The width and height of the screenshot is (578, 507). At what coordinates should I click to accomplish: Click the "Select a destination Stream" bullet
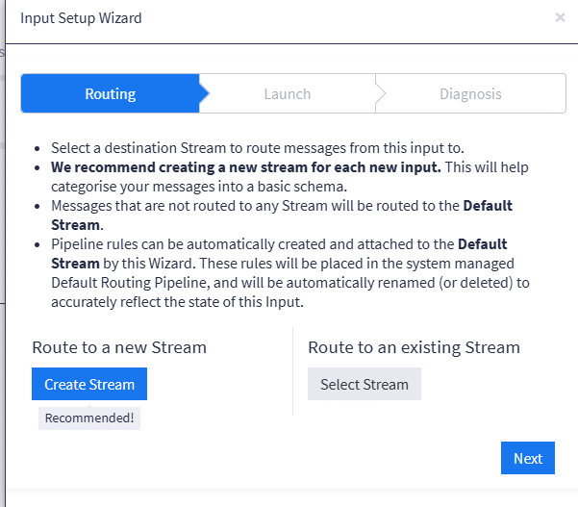pos(258,148)
